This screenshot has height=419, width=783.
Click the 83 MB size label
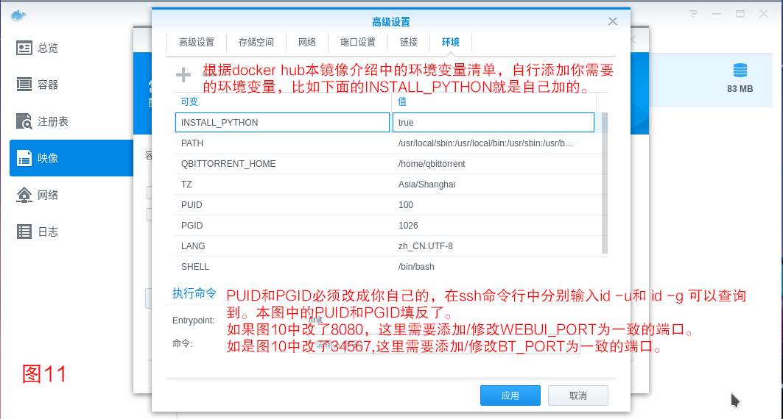pyautogui.click(x=740, y=89)
